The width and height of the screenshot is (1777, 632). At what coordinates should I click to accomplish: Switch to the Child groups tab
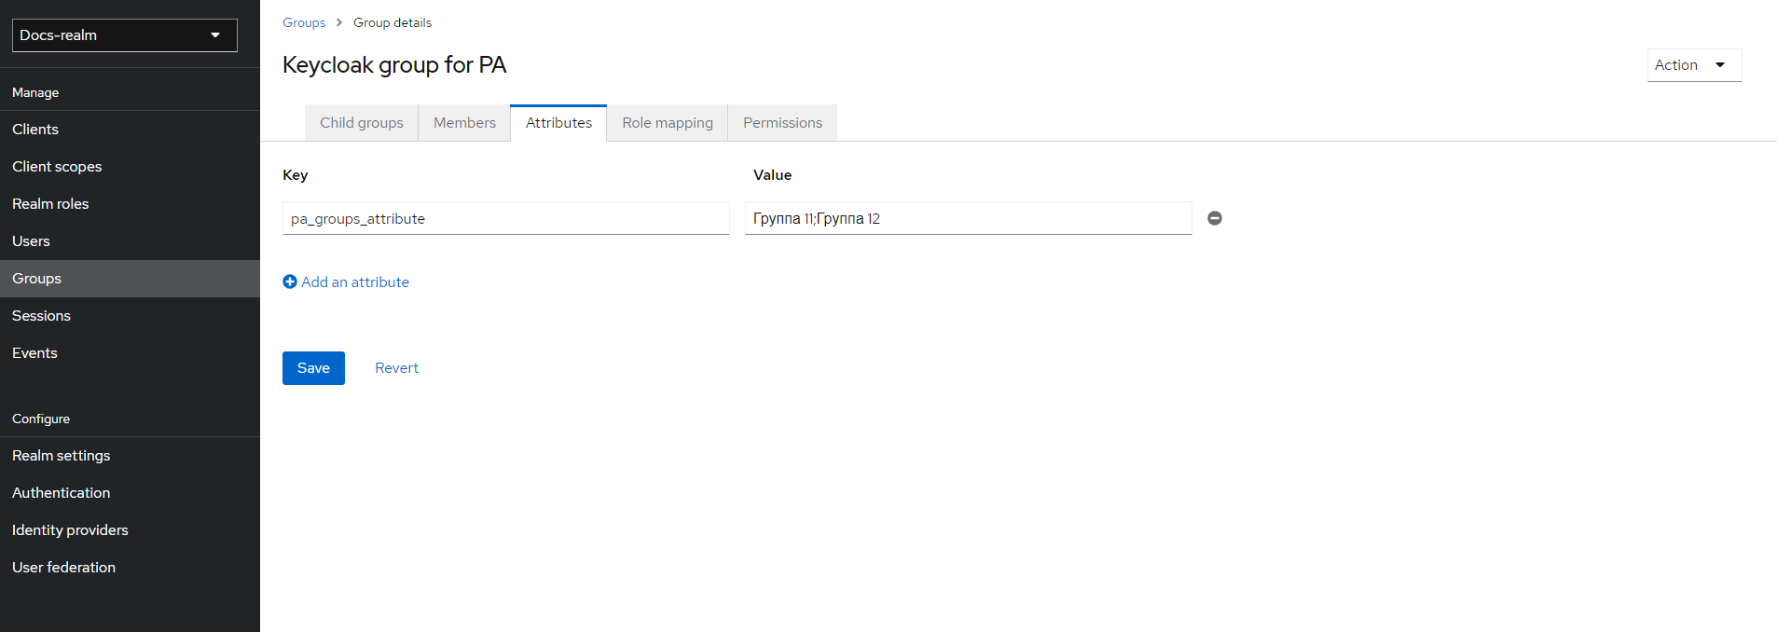pyautogui.click(x=361, y=123)
